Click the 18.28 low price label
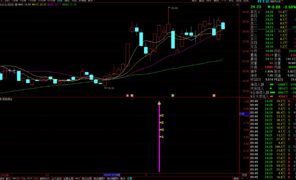The width and height of the screenshot is (296, 180). [111, 88]
